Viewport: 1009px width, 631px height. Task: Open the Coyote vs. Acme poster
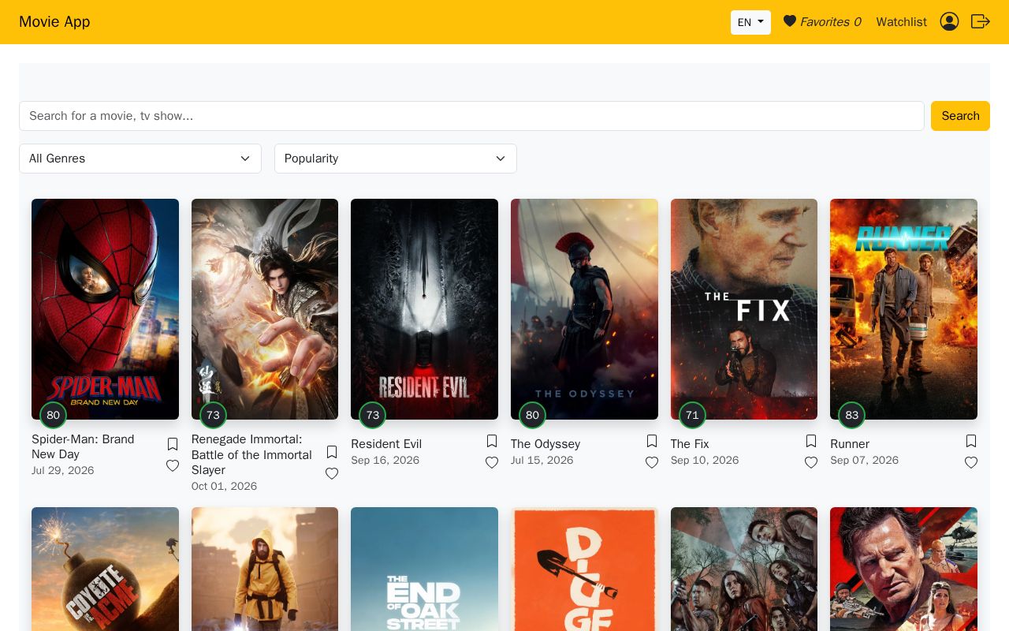(105, 569)
